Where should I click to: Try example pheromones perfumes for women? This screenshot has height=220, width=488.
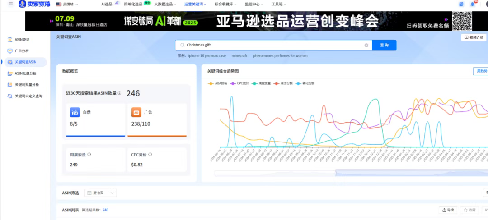pos(280,56)
